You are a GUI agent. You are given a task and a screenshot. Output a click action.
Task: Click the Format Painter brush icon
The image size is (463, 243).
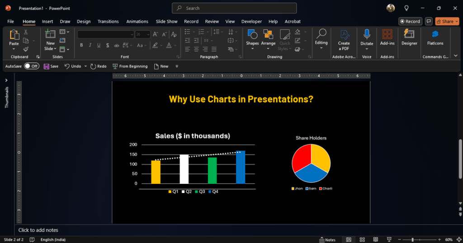(26, 49)
